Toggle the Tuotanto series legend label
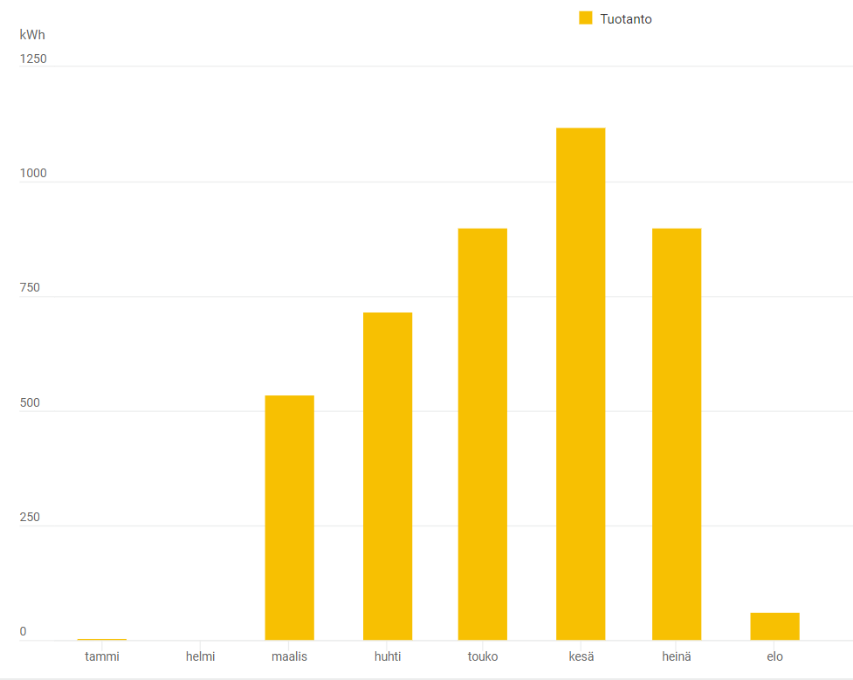 [625, 19]
